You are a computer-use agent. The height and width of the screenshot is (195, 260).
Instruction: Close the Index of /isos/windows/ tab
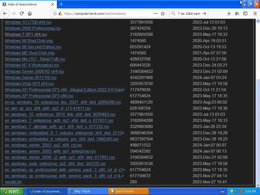click(53, 4)
